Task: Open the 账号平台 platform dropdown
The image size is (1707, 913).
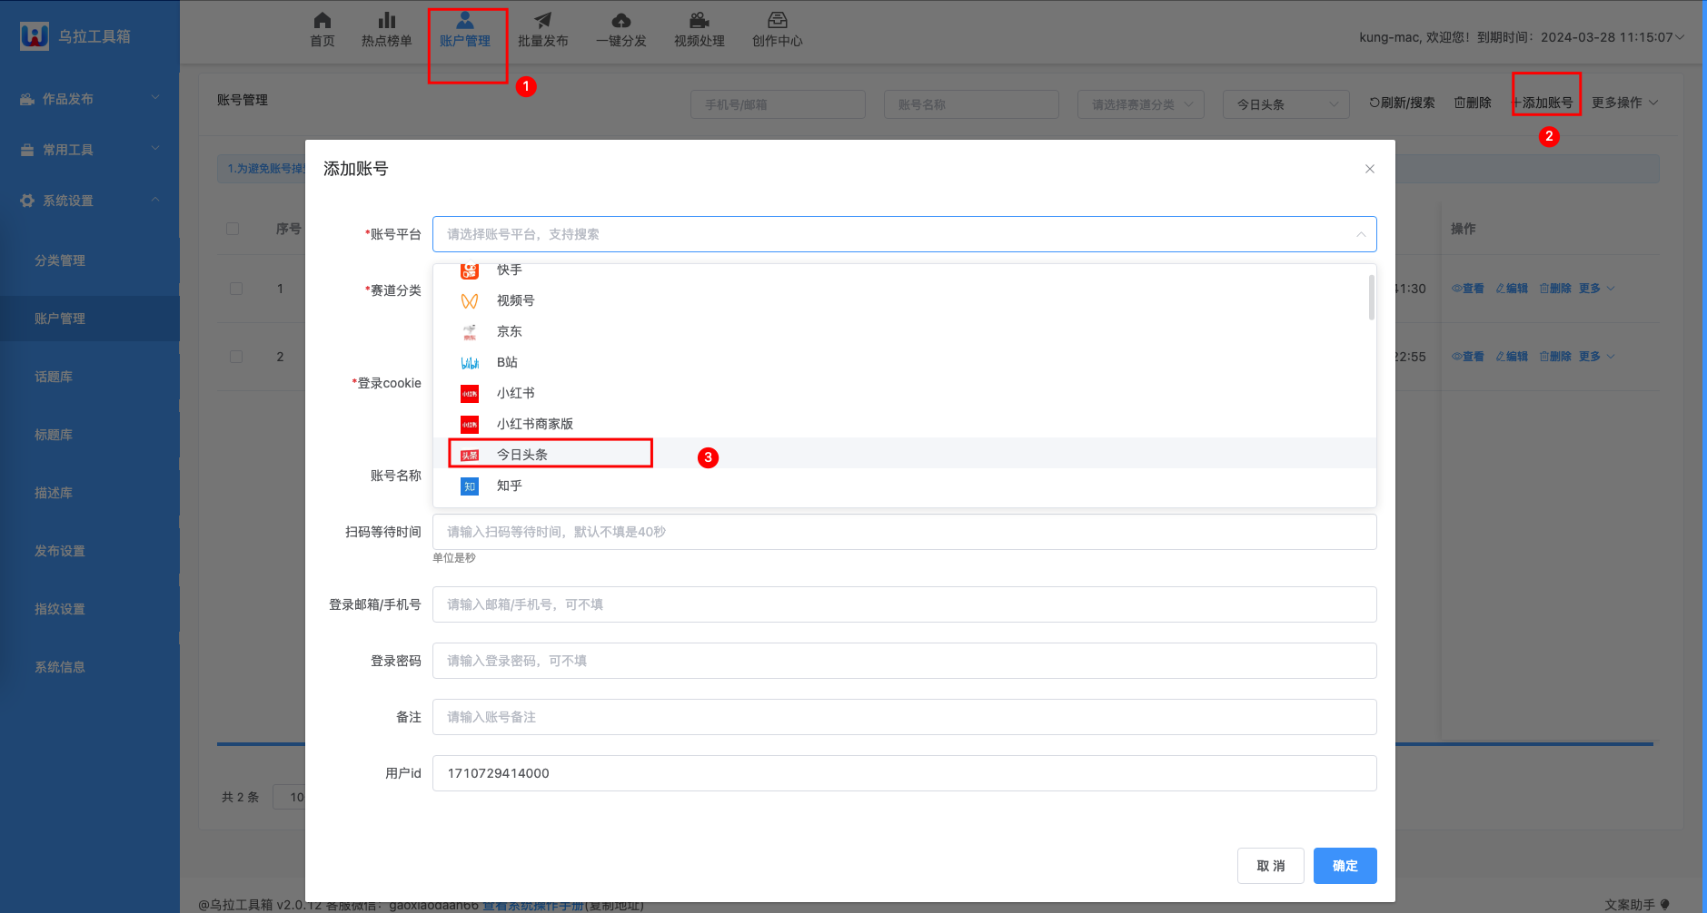Action: [x=905, y=234]
